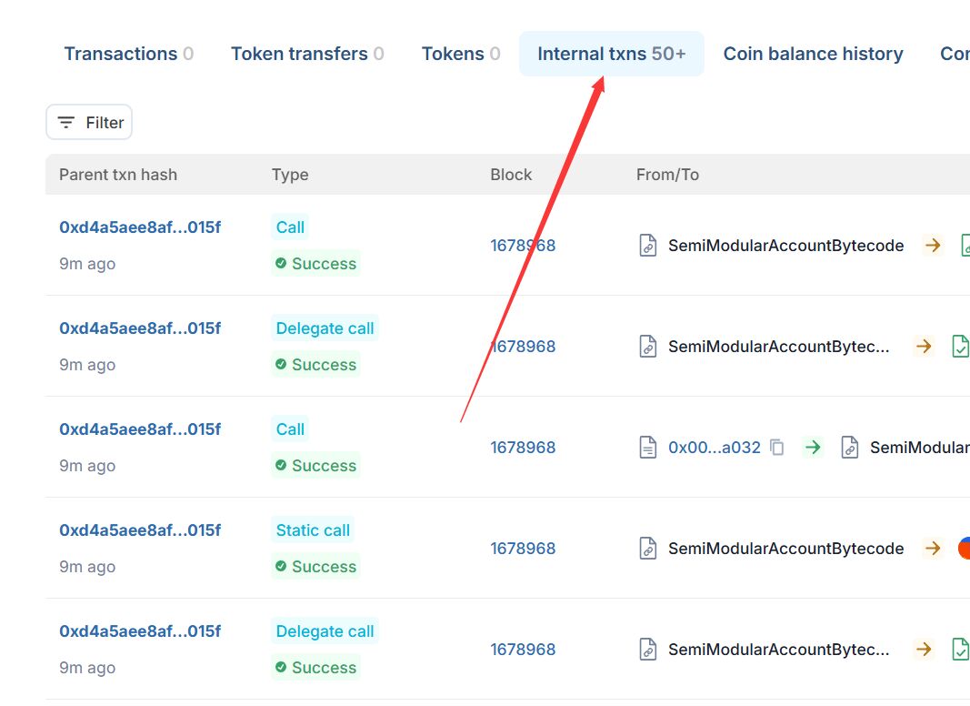Open SemiModularAccountBytecode in Static call row
Screen dimensions: 970x706
pyautogui.click(x=785, y=549)
